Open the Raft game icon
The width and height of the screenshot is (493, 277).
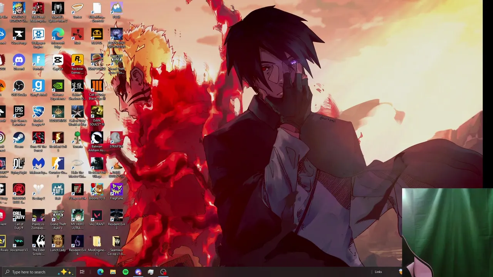(58, 192)
